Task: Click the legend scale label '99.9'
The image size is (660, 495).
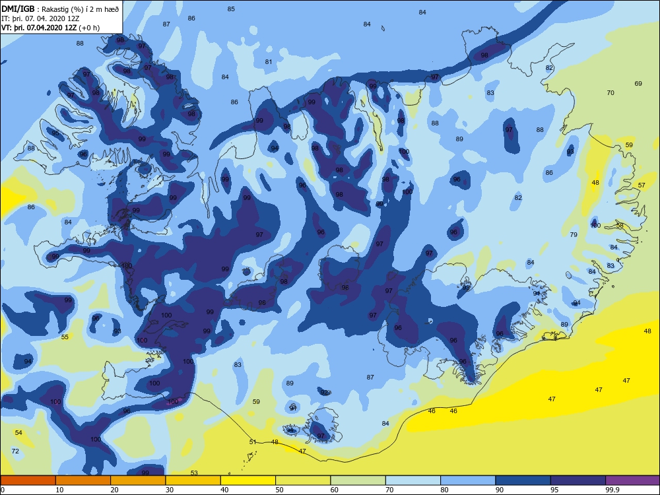Action: click(x=612, y=490)
